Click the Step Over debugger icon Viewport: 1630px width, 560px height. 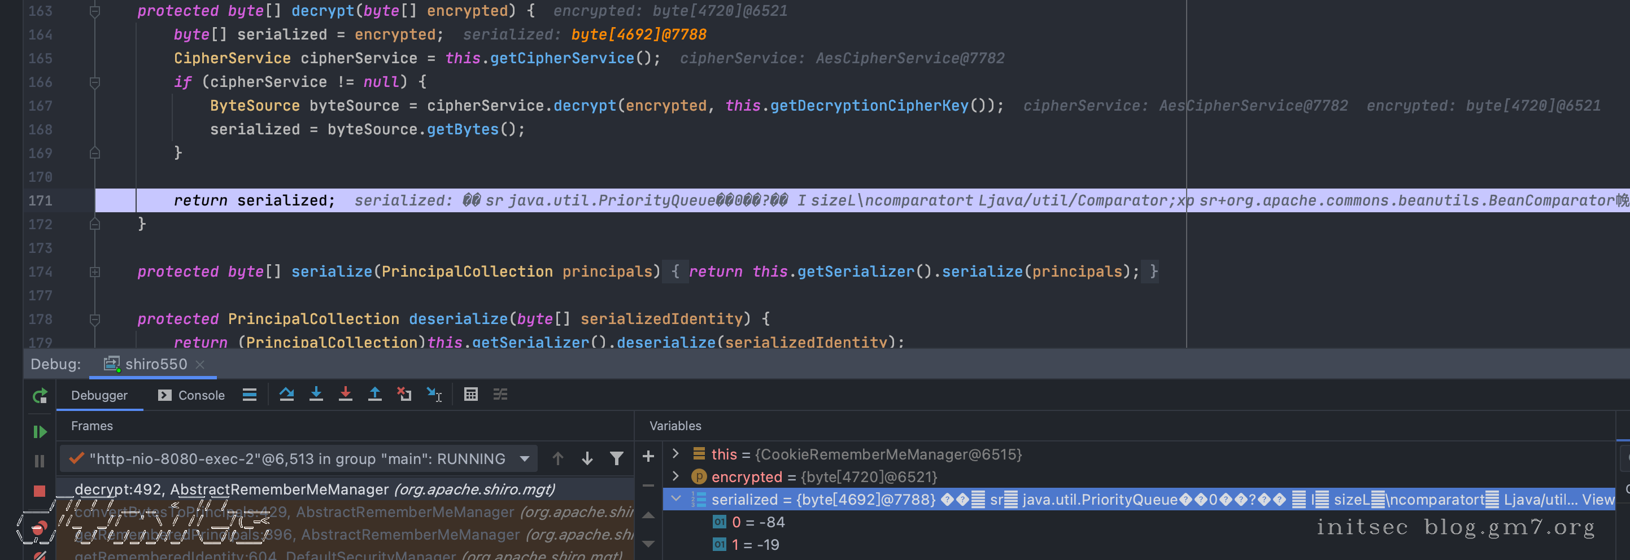point(287,394)
